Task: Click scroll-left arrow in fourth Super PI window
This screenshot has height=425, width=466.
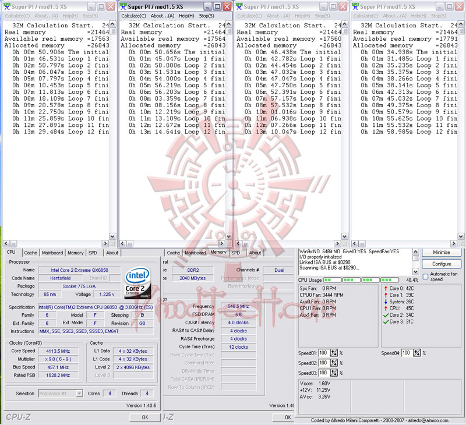Action: tap(355, 243)
